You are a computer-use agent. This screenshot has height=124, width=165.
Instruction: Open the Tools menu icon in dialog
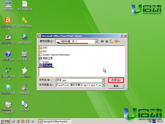coord(117,41)
